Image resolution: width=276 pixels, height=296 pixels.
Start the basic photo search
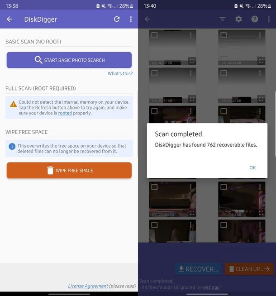(69, 60)
